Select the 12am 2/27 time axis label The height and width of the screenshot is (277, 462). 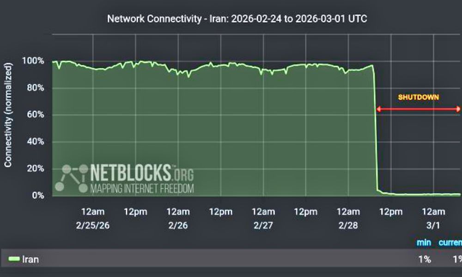(x=263, y=218)
